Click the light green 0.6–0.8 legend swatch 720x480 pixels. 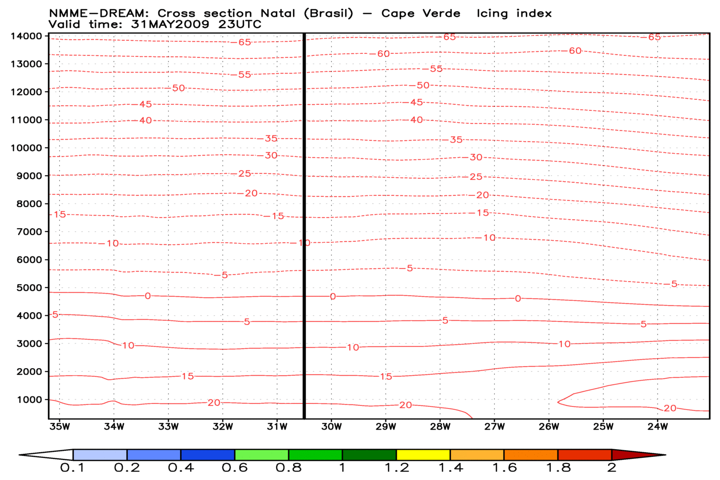262,455
